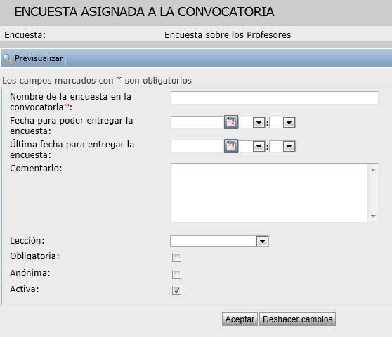Click the Aceptar button
This screenshot has height=337, width=392.
[x=240, y=319]
